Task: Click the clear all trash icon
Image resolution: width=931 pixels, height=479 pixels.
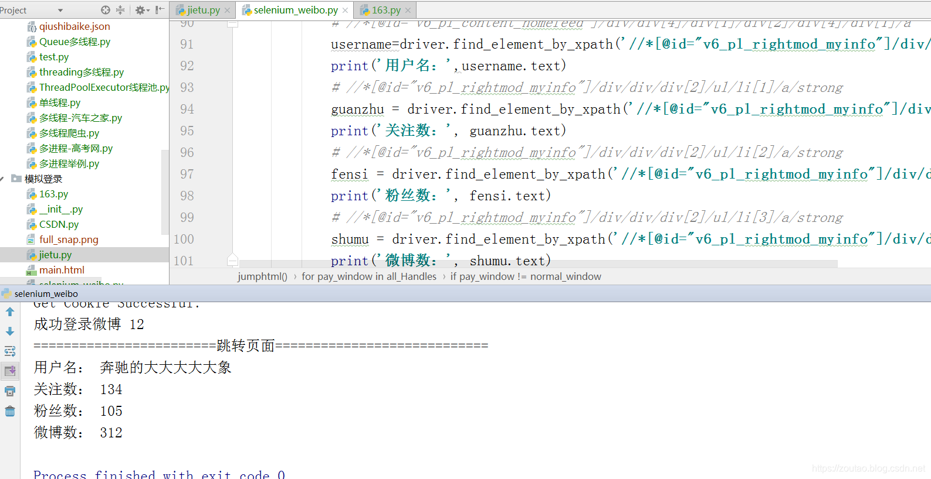Action: (x=10, y=411)
